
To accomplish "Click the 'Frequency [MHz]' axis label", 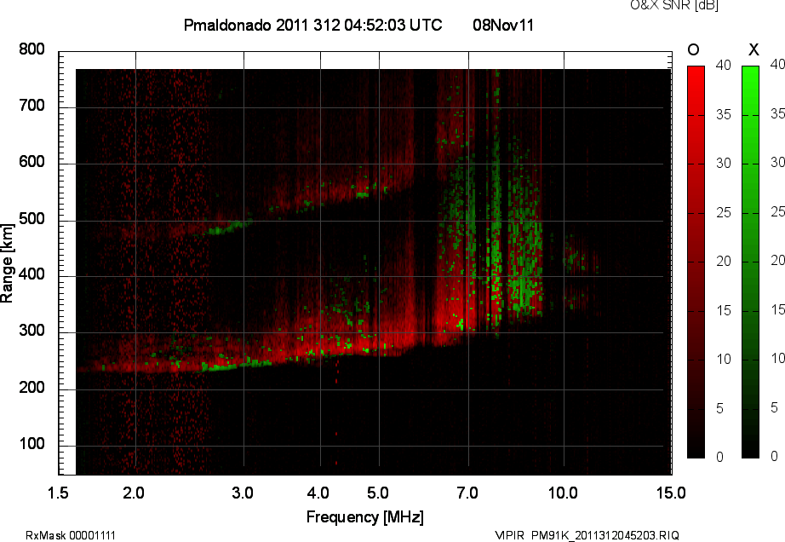I will pos(365,517).
